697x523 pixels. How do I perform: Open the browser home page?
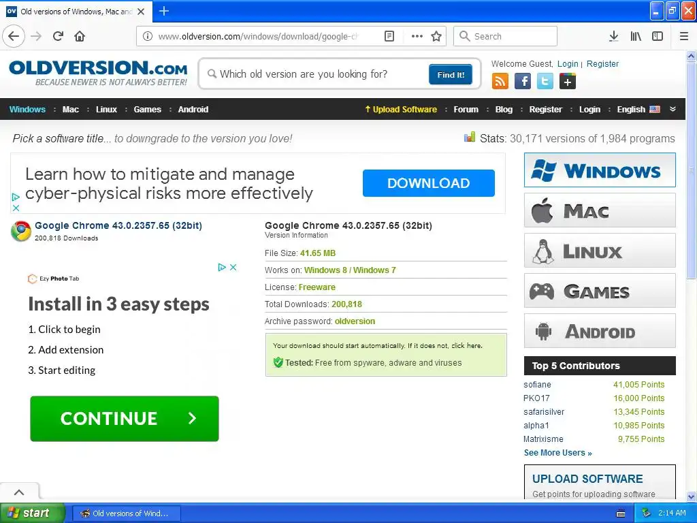[80, 36]
